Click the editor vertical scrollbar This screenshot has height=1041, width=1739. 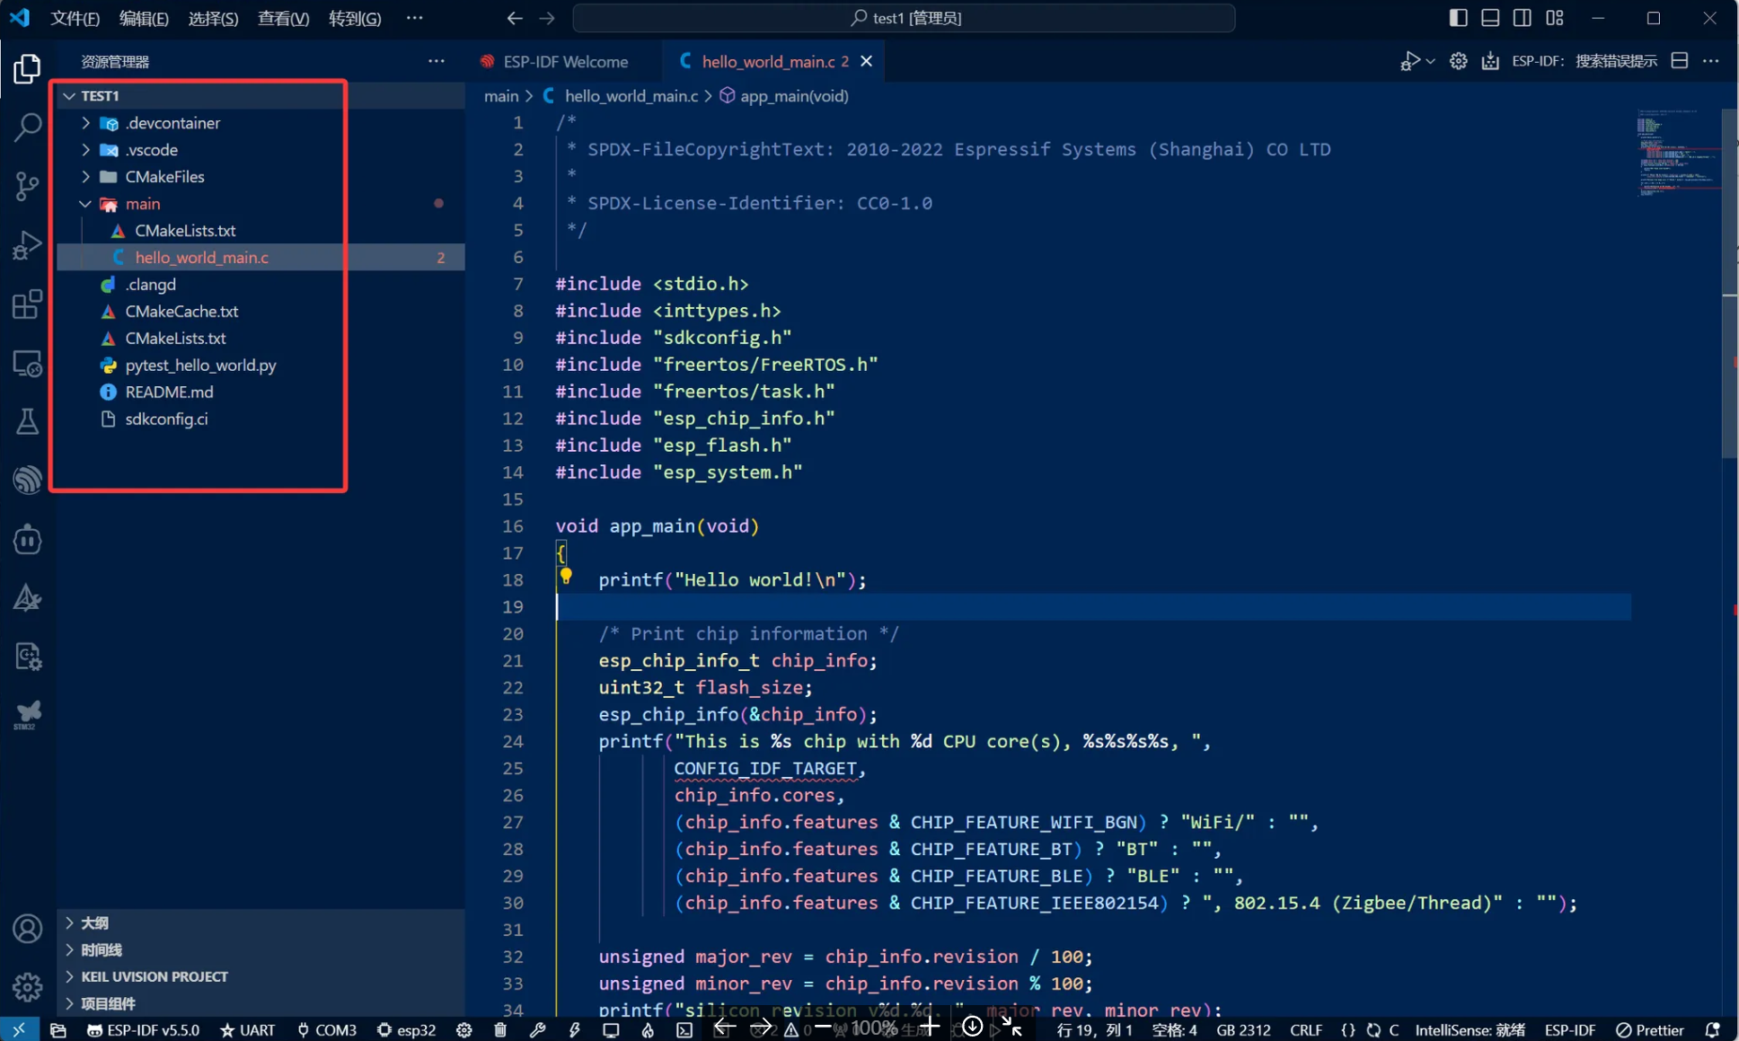click(x=1729, y=283)
